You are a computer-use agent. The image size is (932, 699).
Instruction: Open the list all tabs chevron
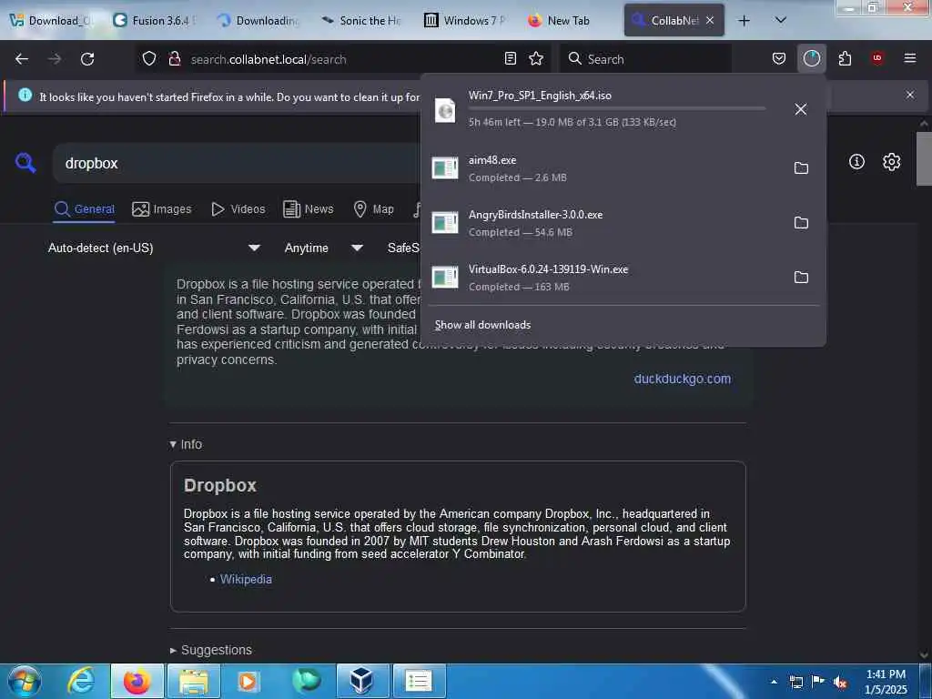781,20
